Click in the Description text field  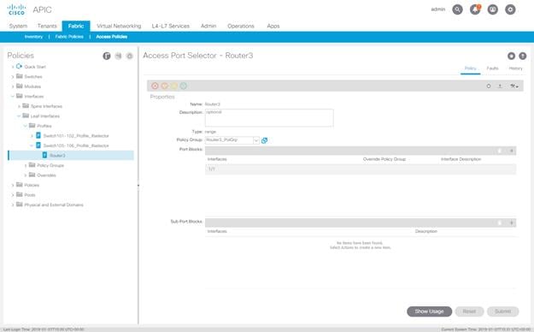pyautogui.click(x=269, y=118)
